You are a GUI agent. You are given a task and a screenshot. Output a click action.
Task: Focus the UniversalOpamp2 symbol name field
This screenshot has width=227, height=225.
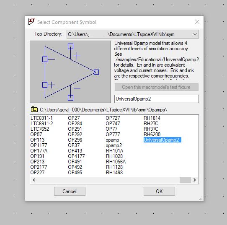coord(157,99)
